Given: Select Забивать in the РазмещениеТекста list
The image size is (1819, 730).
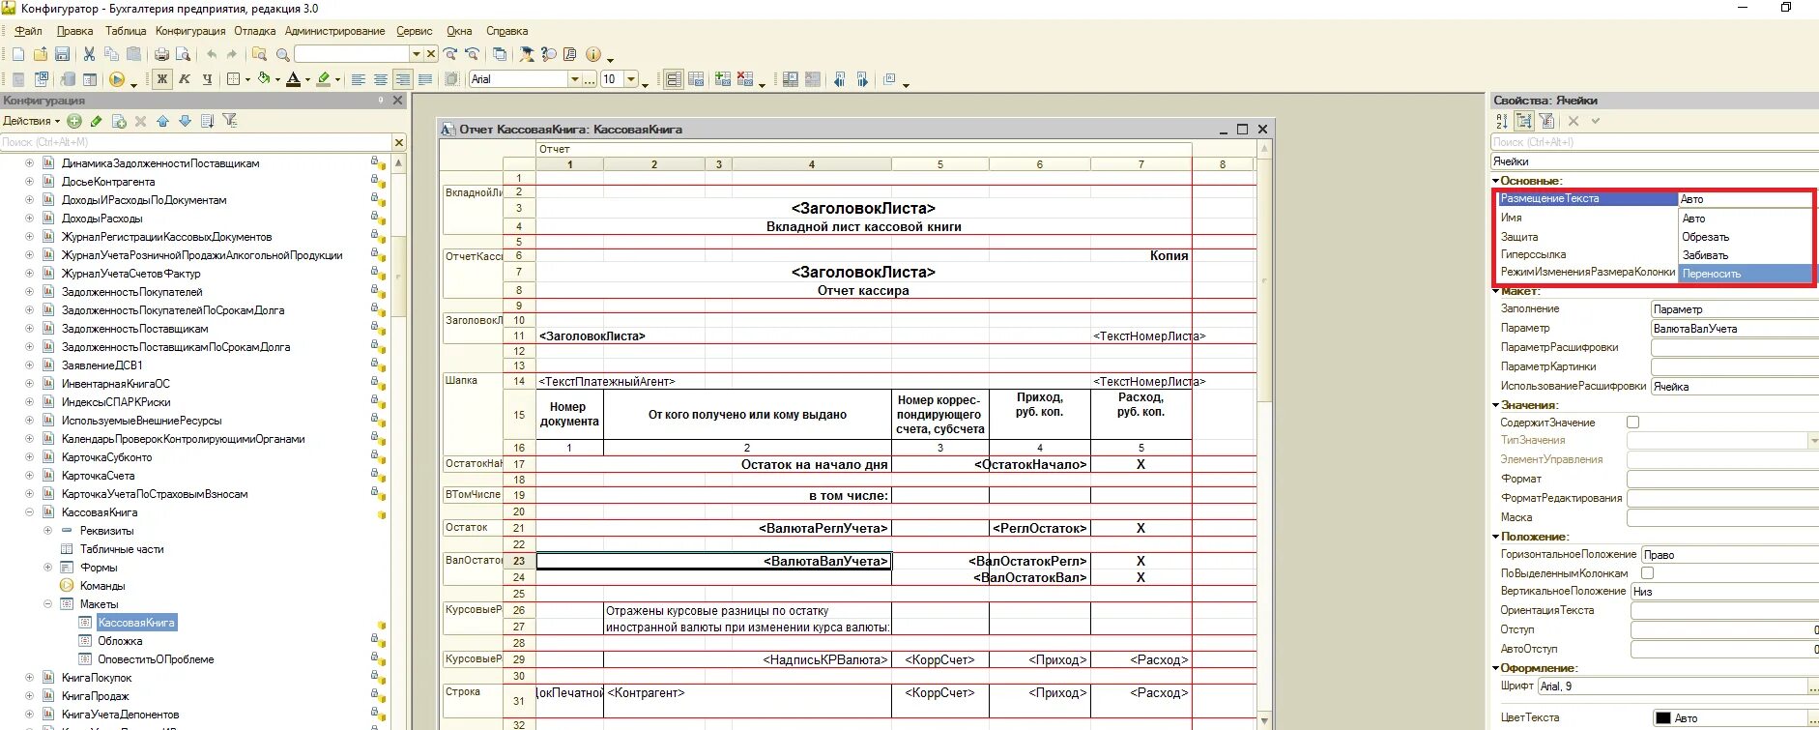Looking at the screenshot, I should tap(1745, 255).
